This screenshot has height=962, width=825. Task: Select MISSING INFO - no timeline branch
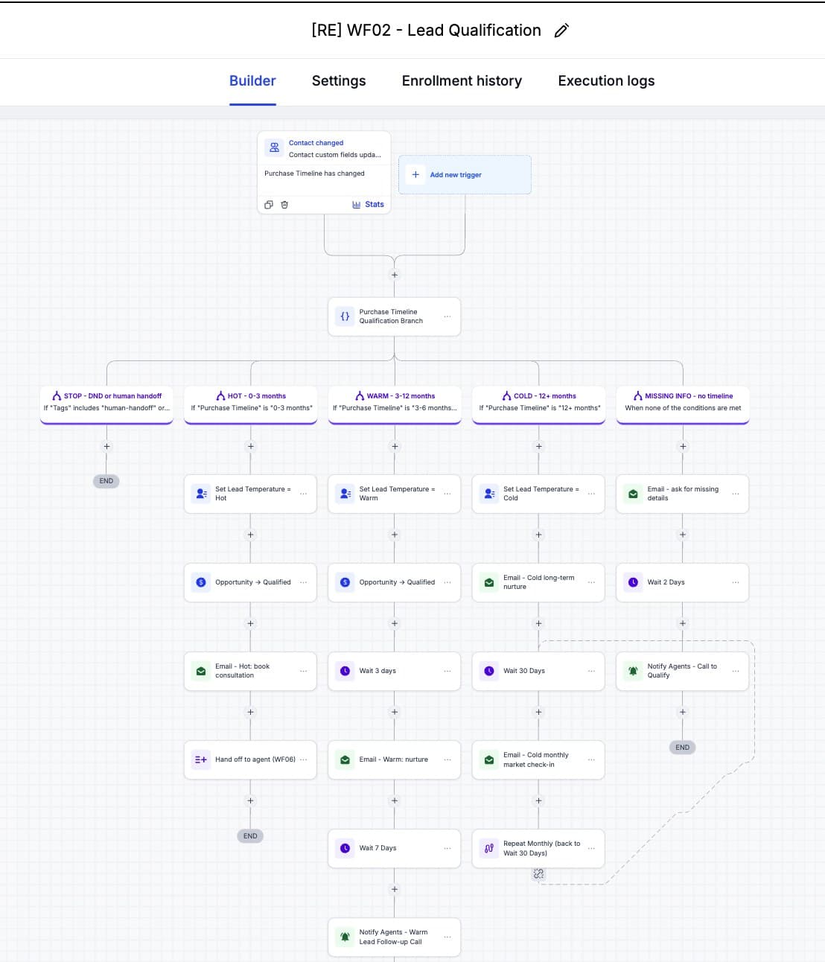coord(683,404)
